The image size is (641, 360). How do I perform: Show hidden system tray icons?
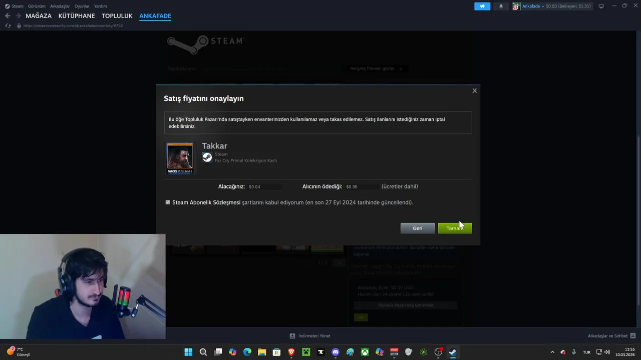[x=552, y=352]
